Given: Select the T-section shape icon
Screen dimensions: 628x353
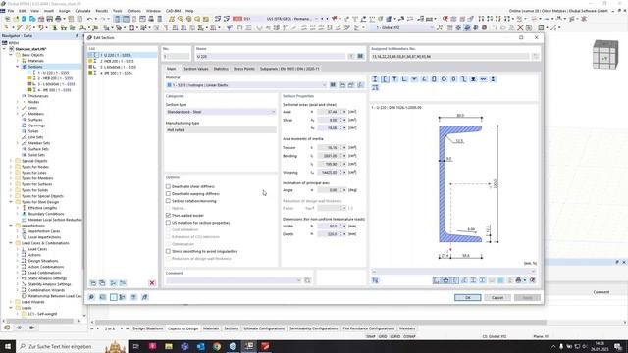Looking at the screenshot, I should tap(394, 79).
